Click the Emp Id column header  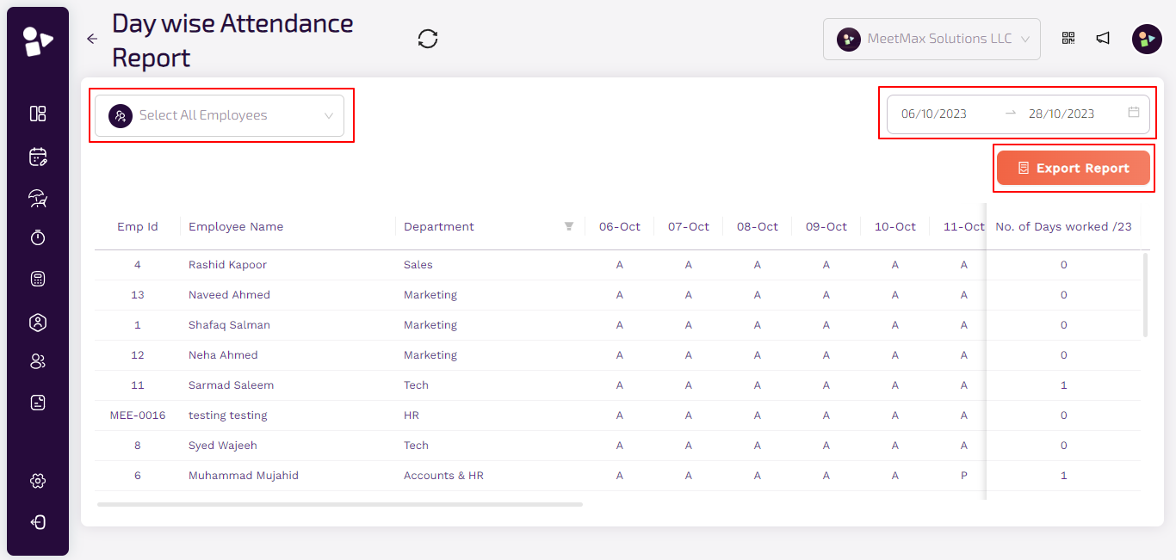(138, 227)
